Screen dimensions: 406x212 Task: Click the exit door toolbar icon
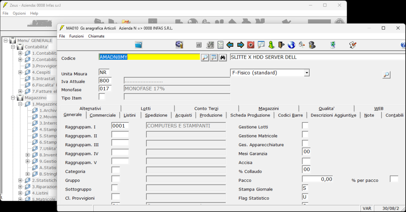tap(281, 45)
